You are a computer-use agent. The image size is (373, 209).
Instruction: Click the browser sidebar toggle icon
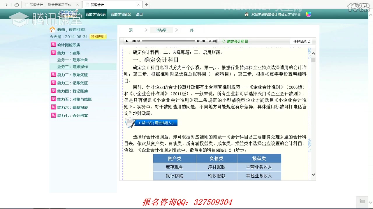click(x=6, y=5)
